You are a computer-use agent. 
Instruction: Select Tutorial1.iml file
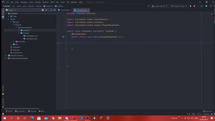tap(16, 53)
